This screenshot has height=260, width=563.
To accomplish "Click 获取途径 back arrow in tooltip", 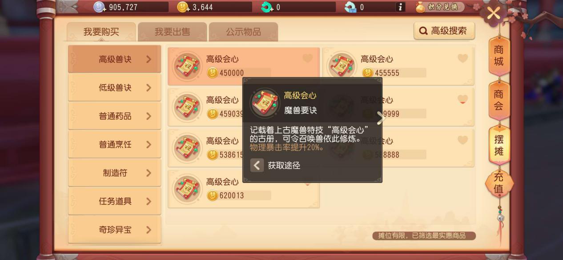I will [257, 166].
